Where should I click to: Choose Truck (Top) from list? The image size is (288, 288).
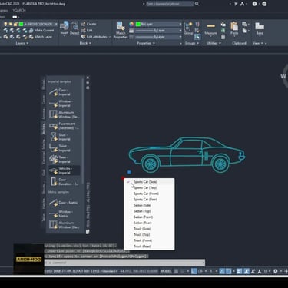coord(149,235)
